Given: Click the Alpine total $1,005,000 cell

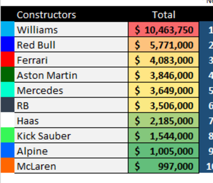Looking at the screenshot, I should pos(164,150).
